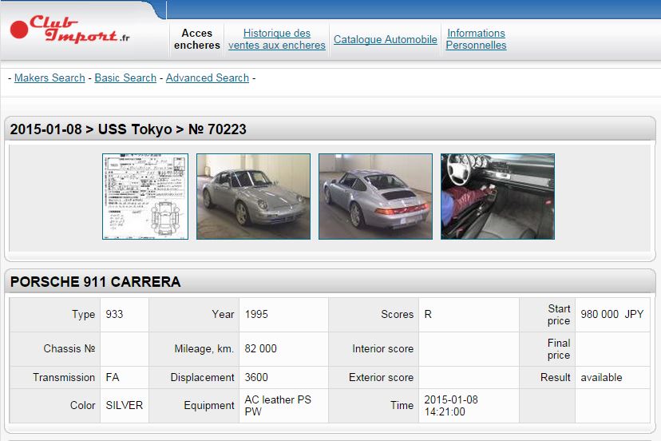
Task: Open the Acces encheres tab
Action: (x=197, y=39)
